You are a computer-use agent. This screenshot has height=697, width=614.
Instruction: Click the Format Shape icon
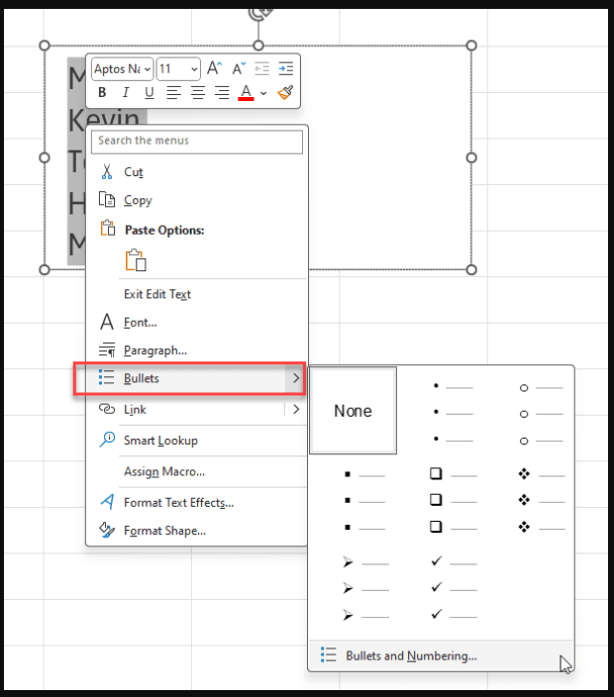(x=107, y=530)
